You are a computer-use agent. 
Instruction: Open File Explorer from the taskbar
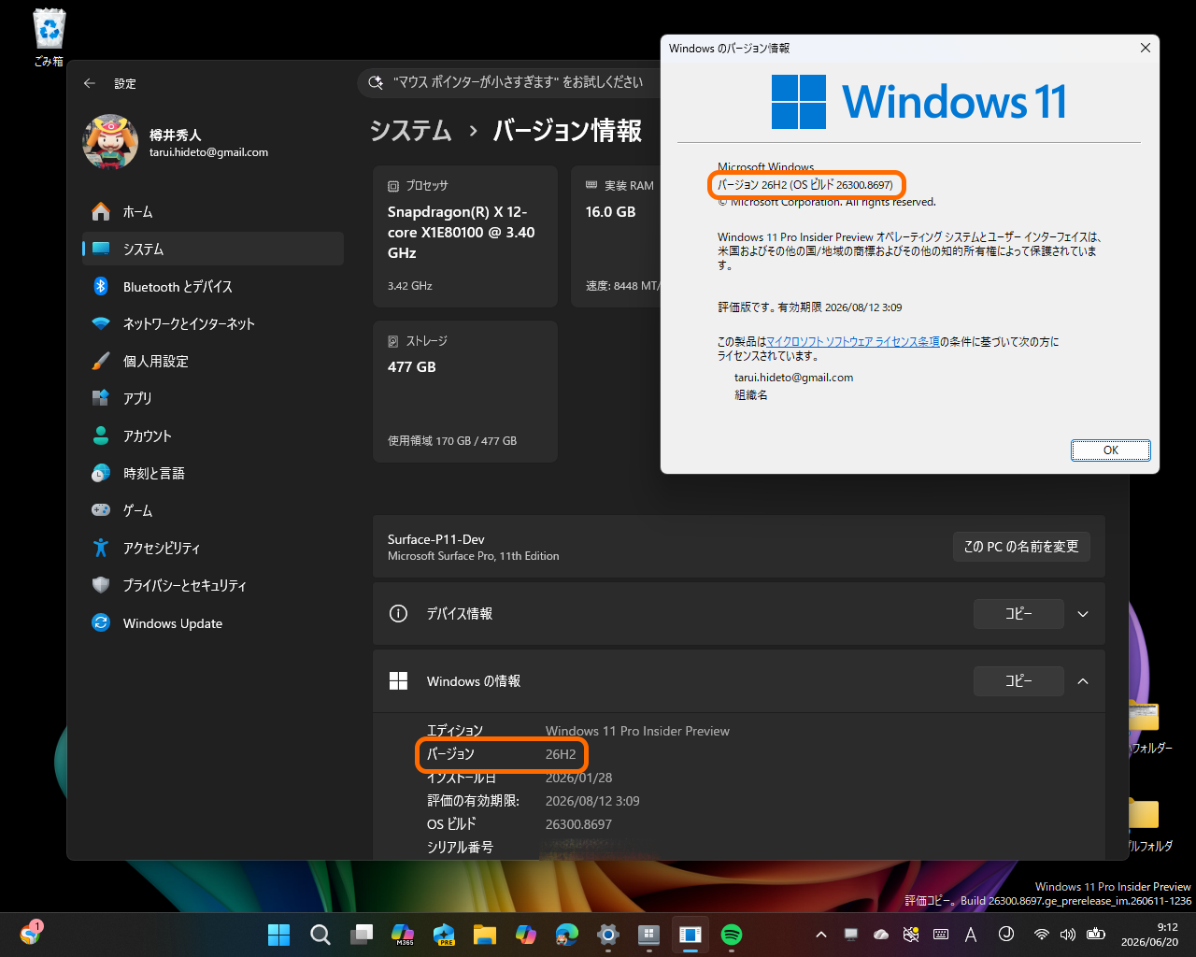pos(484,935)
